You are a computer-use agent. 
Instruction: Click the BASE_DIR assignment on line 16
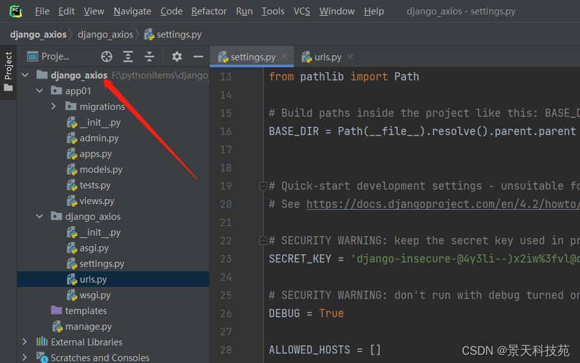422,131
